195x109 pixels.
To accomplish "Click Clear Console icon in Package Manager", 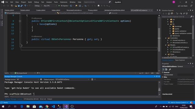I will (x=92, y=79).
